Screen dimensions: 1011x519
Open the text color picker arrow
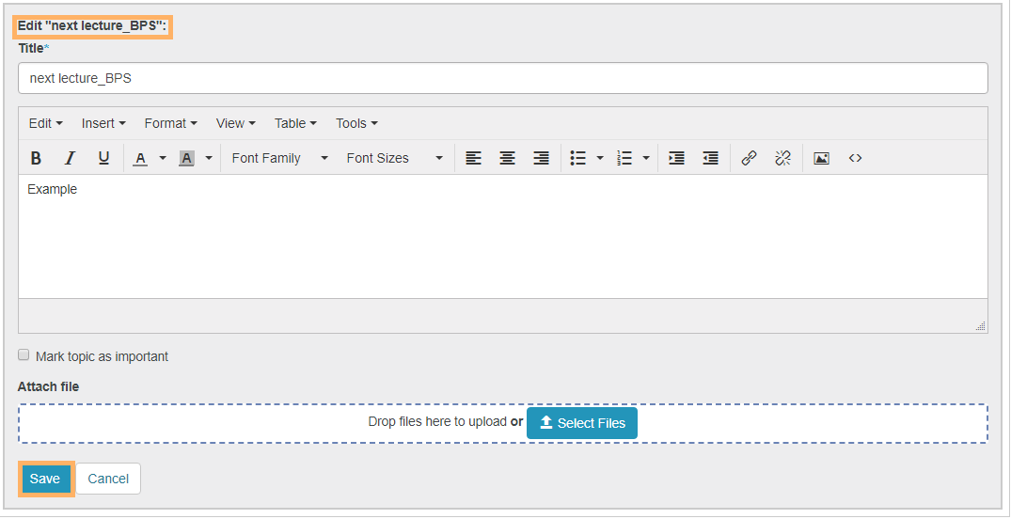pyautogui.click(x=162, y=158)
